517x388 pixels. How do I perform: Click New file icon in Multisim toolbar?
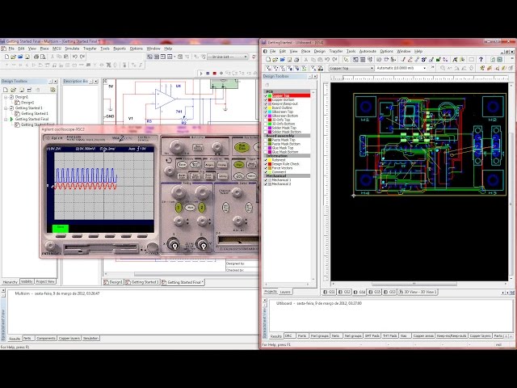(6, 57)
